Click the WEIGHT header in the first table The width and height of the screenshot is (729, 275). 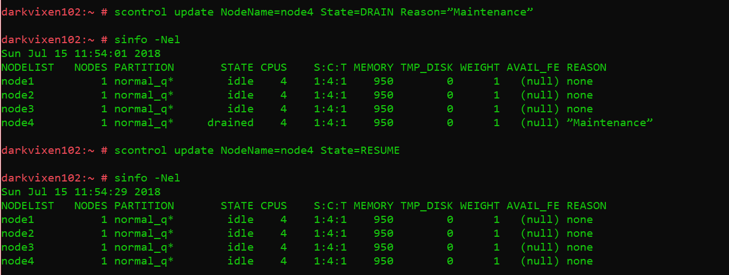click(x=480, y=68)
